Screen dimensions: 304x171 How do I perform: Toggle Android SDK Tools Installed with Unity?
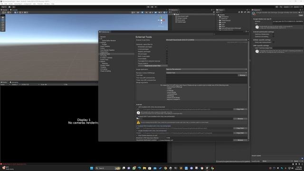[x=137, y=116]
